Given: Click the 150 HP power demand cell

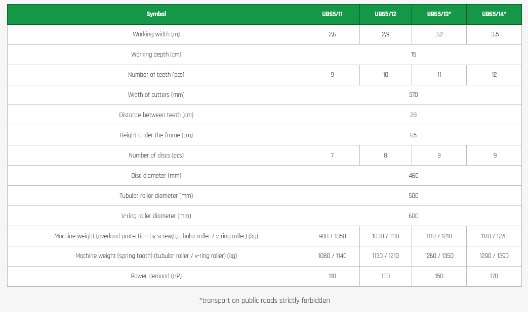Looking at the screenshot, I should point(439,276).
